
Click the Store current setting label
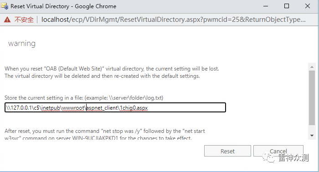point(84,98)
